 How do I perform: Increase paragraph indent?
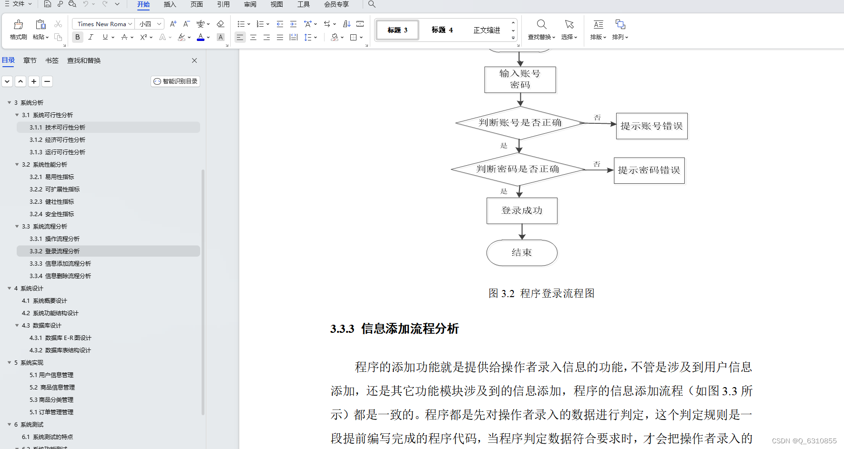[x=293, y=24]
